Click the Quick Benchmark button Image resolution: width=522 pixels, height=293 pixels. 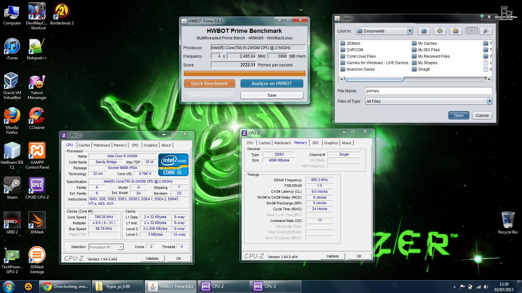pyautogui.click(x=209, y=83)
